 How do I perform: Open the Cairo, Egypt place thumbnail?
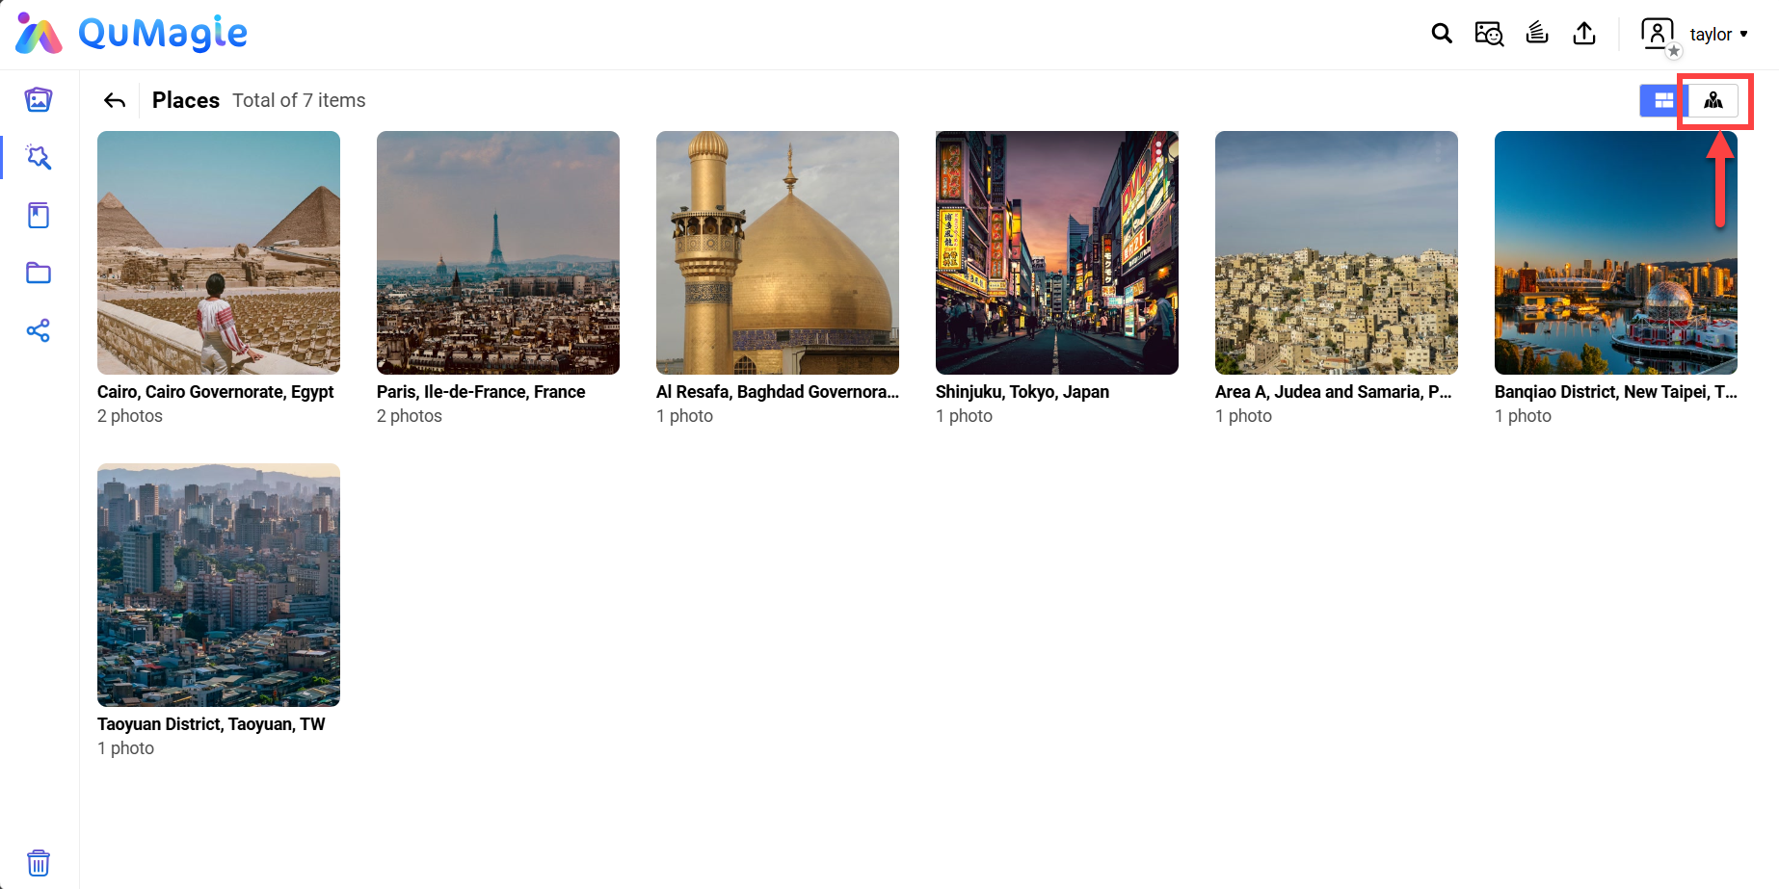219,252
